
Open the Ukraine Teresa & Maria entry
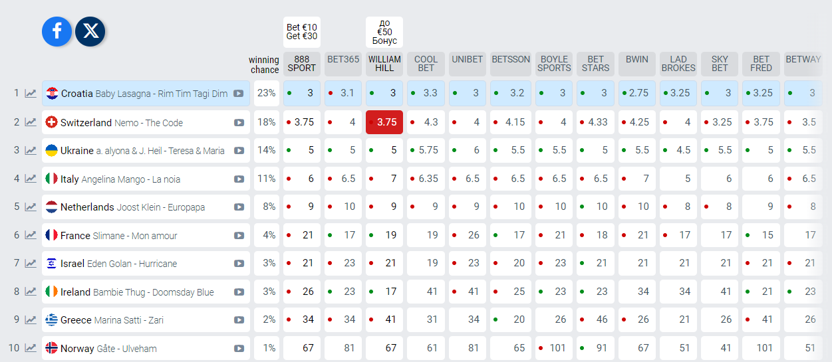(146, 151)
